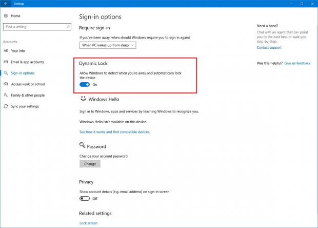
Task: Open the Lock screen related settings link
Action: (88, 223)
